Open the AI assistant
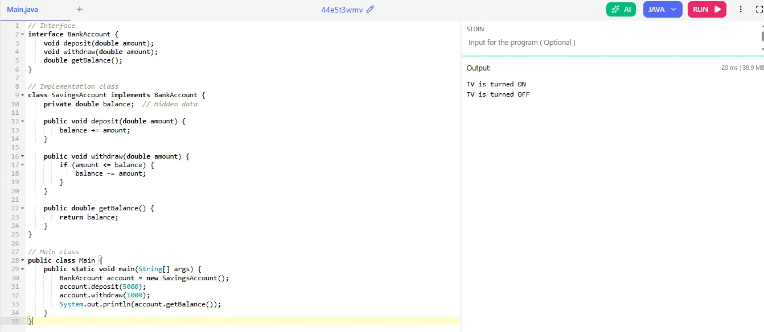Screen dimensions: 764x332 pyautogui.click(x=621, y=9)
